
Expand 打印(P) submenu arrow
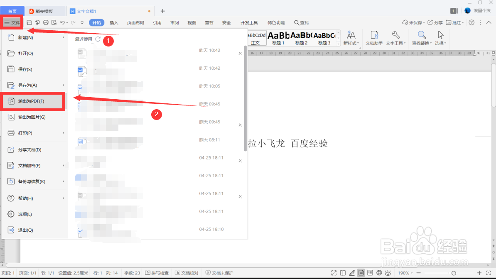click(x=63, y=133)
